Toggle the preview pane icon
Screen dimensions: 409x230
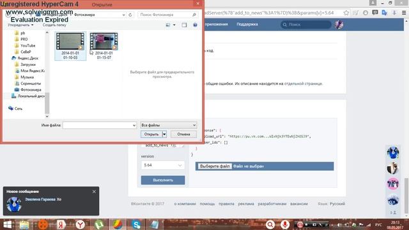click(x=184, y=25)
